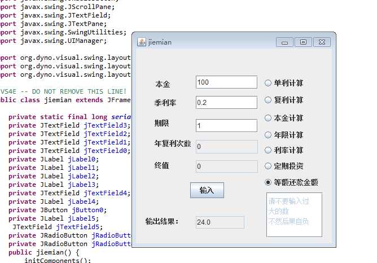Focus the 季利率 field containing 0.2
The height and width of the screenshot is (263, 377).
(x=226, y=102)
